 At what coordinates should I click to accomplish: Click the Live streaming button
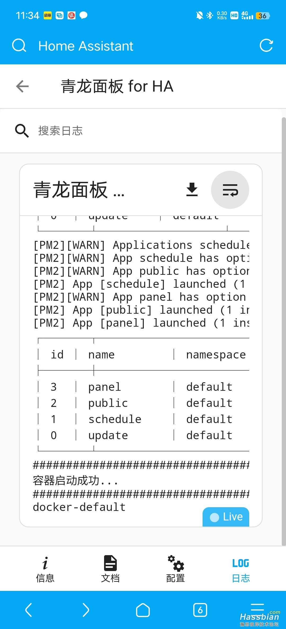coord(226,517)
